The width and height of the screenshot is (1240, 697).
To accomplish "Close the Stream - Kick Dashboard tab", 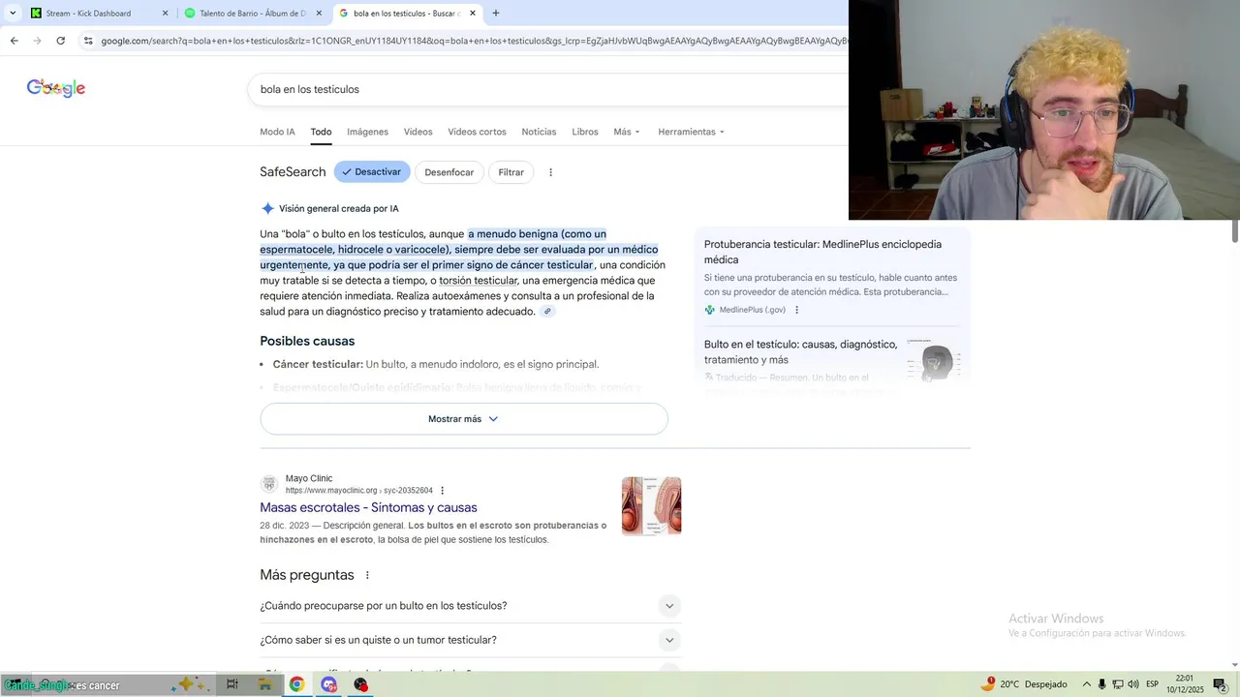I will pos(165,14).
